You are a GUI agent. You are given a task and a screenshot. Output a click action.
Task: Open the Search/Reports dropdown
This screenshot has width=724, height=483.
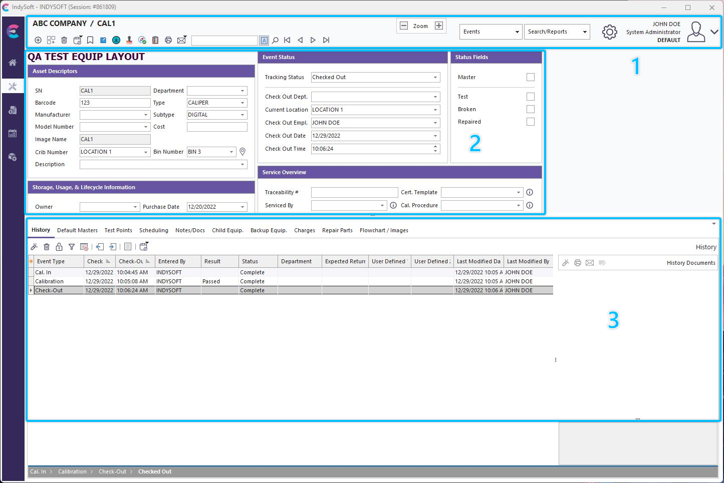(584, 32)
